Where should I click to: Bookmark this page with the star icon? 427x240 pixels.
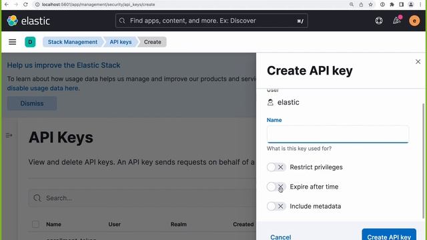coord(371,5)
